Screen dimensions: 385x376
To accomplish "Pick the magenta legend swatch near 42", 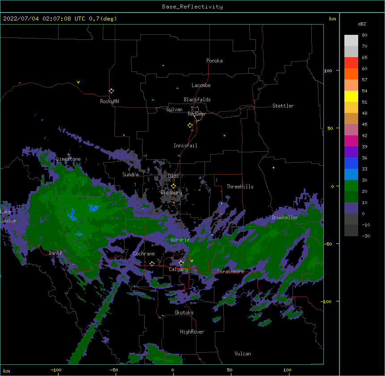I will pyautogui.click(x=351, y=141).
